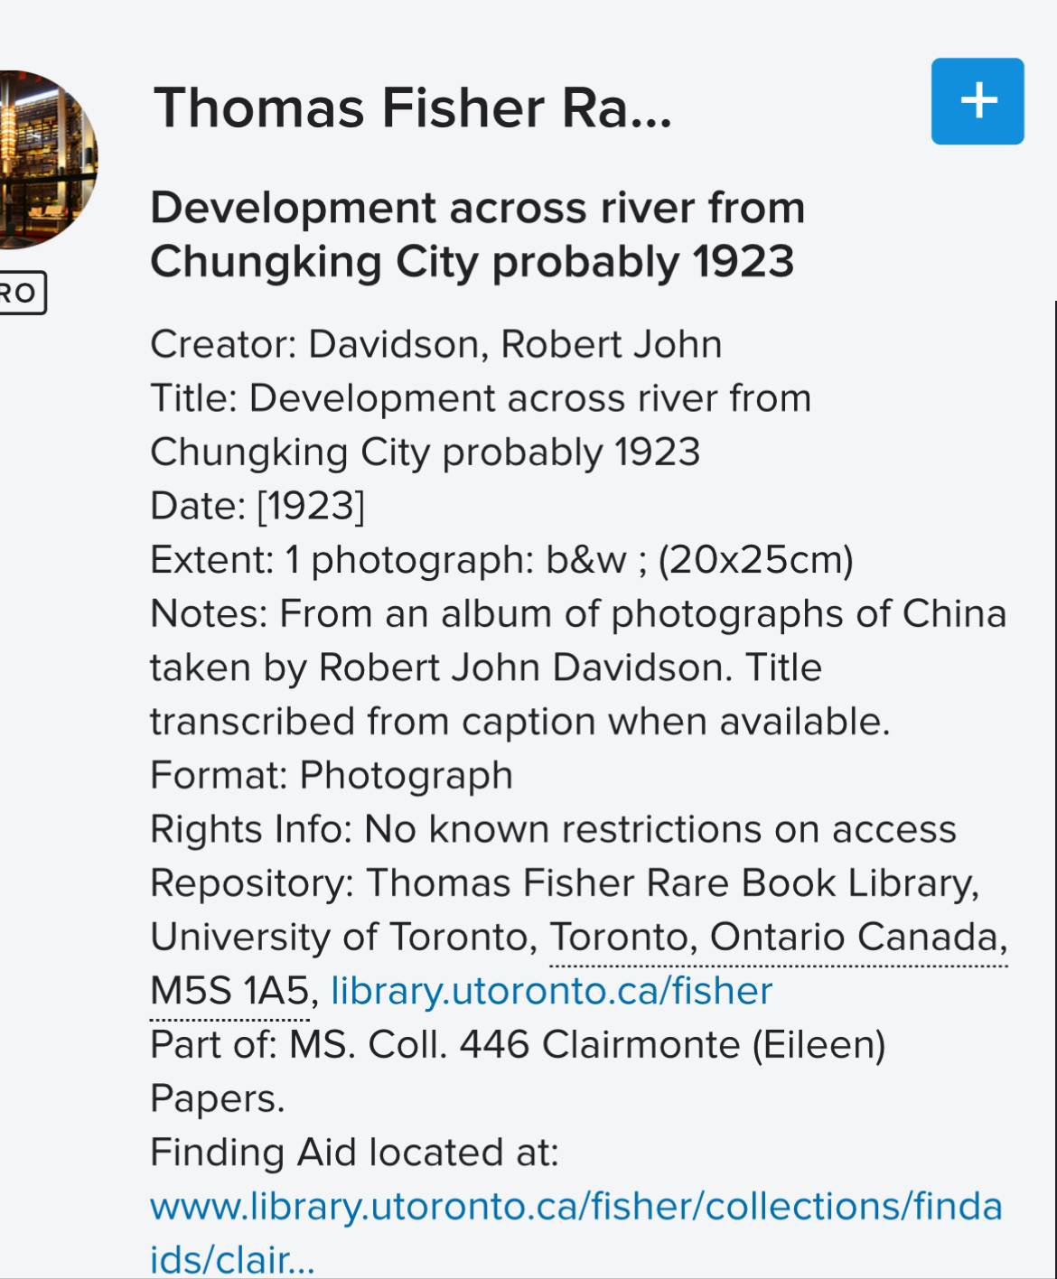The width and height of the screenshot is (1057, 1279).
Task: Click the PRO badge under the avatar
Action: click(x=20, y=294)
